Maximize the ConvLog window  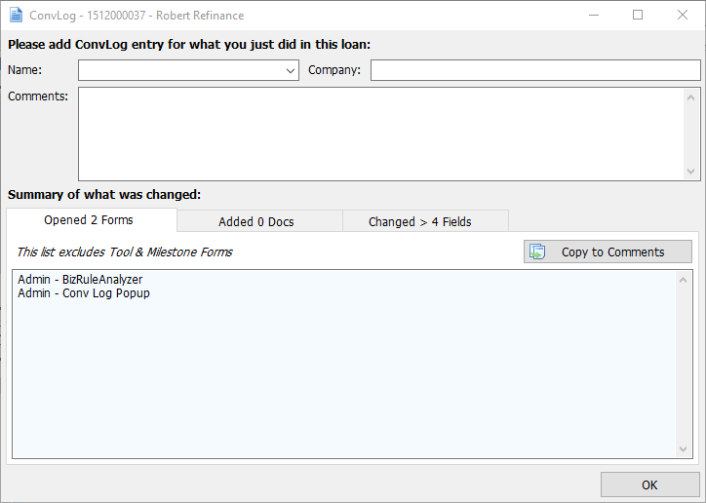[638, 16]
